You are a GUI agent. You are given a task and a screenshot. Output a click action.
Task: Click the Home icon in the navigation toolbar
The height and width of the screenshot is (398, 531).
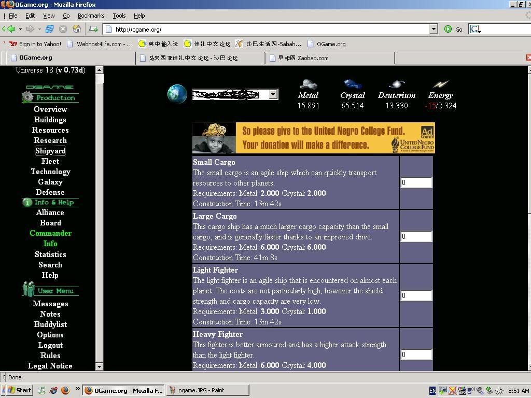[77, 29]
